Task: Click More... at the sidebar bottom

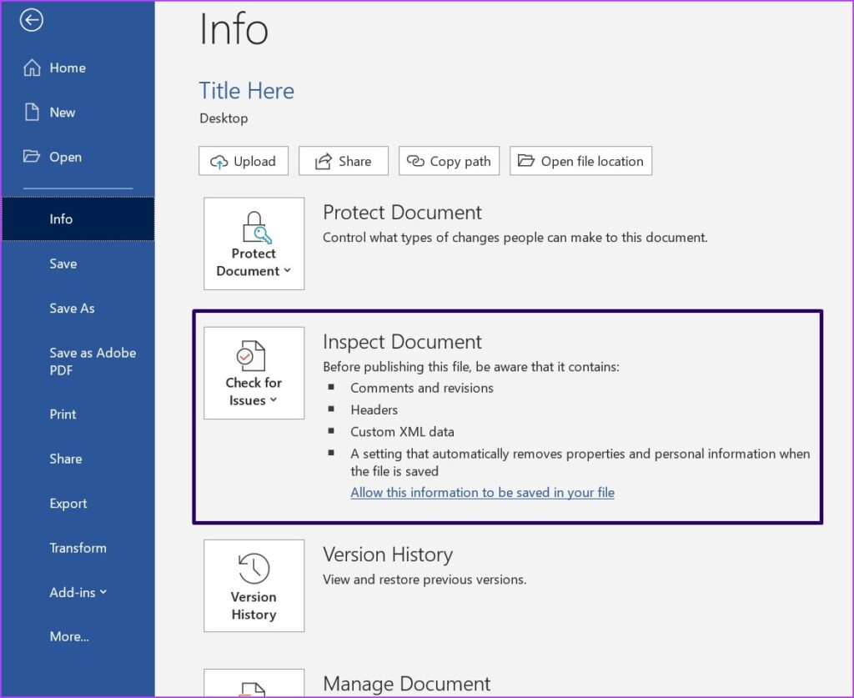Action: point(69,637)
